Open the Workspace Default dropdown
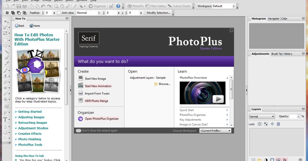This screenshot has width=308, height=161. click(x=234, y=6)
